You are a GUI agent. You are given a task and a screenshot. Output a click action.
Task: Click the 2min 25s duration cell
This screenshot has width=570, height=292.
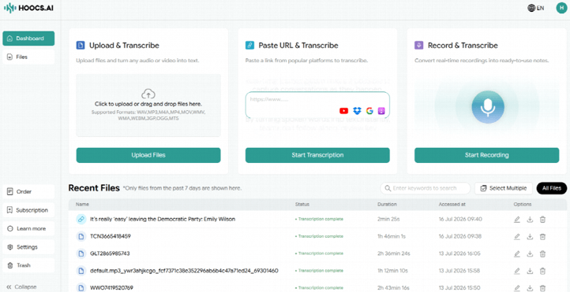(x=388, y=219)
